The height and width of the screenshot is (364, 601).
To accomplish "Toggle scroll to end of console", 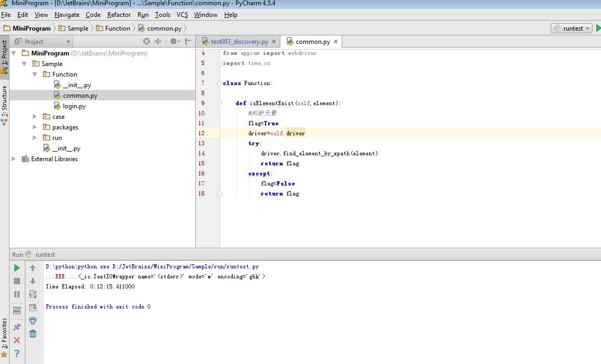I will (33, 307).
